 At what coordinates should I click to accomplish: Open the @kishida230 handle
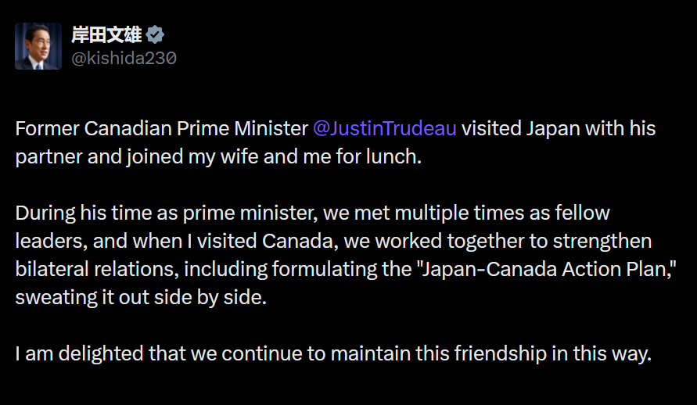(124, 58)
